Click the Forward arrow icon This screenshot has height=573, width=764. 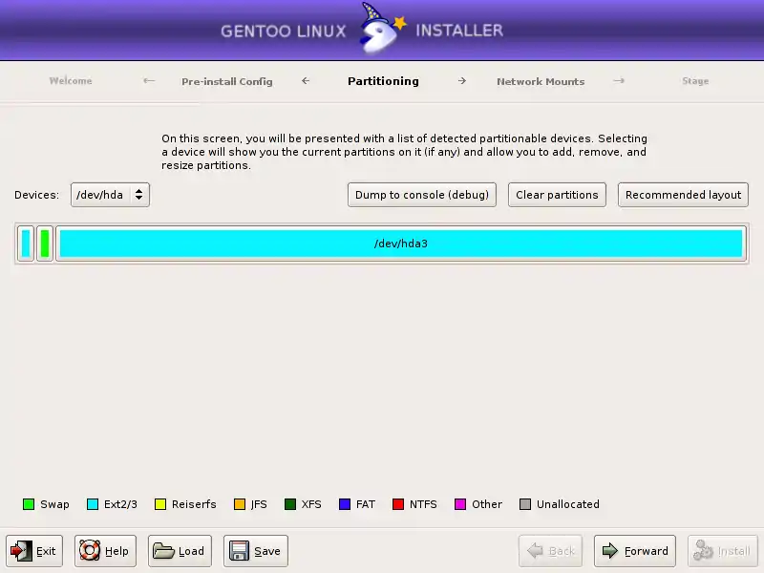click(x=610, y=551)
